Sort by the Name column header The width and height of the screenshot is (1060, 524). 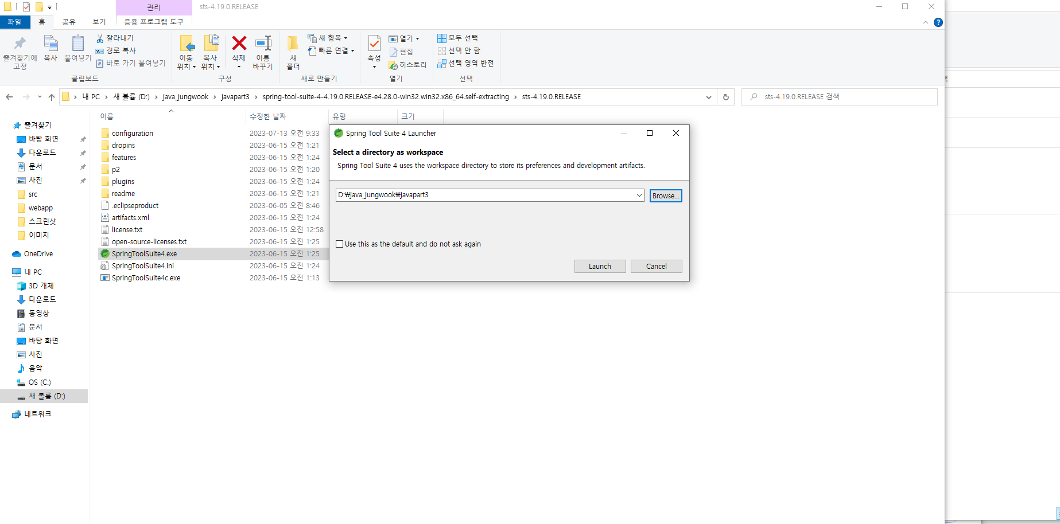pos(107,116)
